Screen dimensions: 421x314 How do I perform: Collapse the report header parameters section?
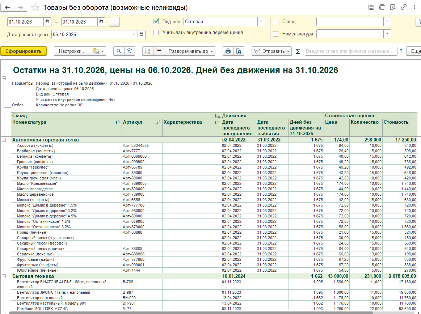click(x=4, y=78)
